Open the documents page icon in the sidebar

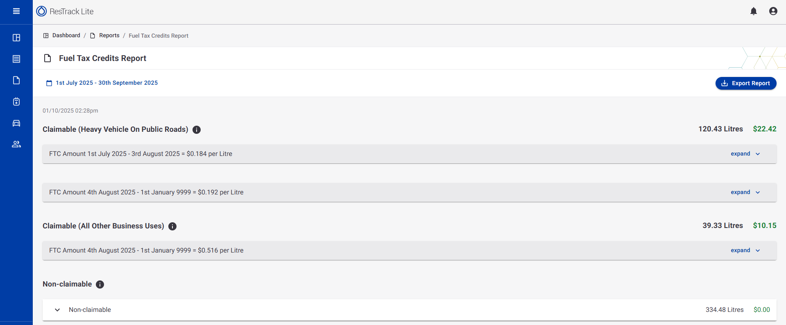(16, 80)
